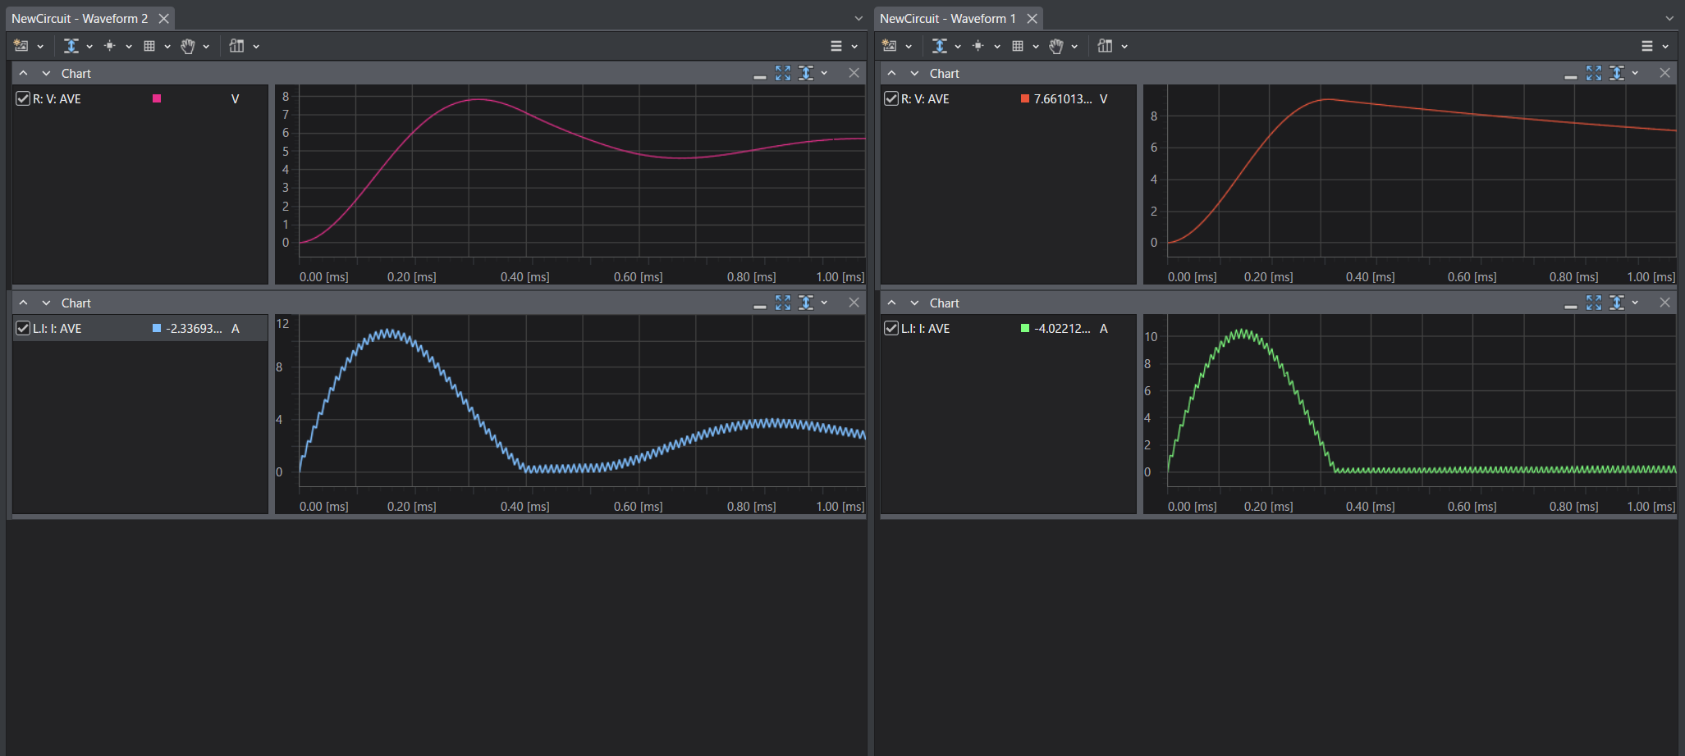The image size is (1685, 756).
Task: Click vertical fit icon in Waveform 1 toolbar
Action: click(940, 46)
